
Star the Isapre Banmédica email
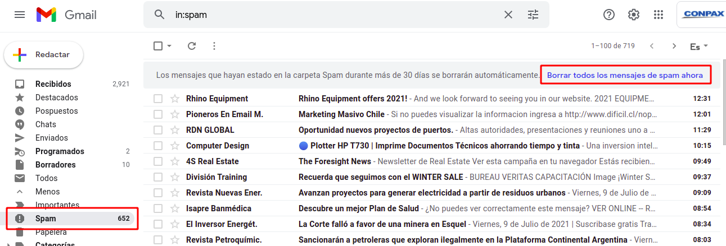174,208
